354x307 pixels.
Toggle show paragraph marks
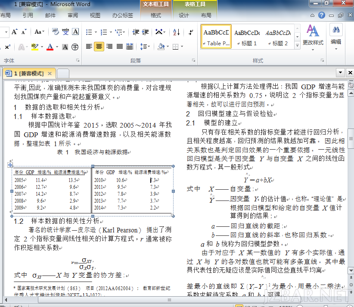191,32
